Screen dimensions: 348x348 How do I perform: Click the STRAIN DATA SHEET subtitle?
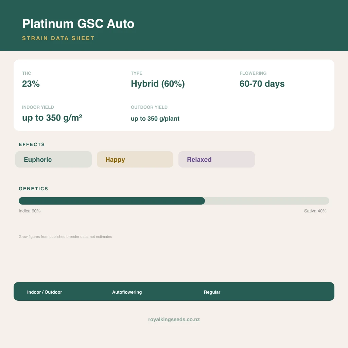[x=58, y=38]
